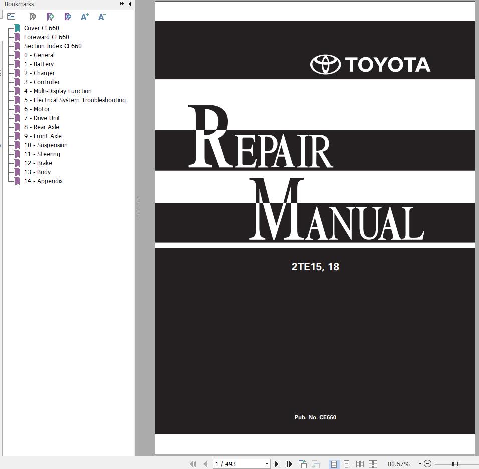Select single page layout

click(x=334, y=464)
